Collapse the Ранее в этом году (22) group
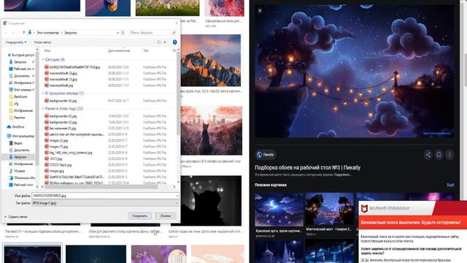The height and width of the screenshot is (263, 467). 43,109
